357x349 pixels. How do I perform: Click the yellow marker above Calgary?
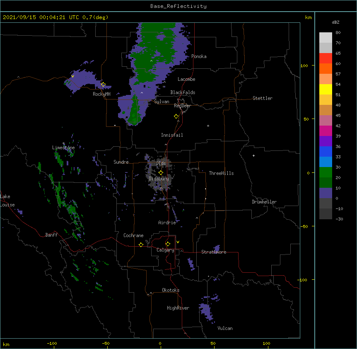tap(168, 244)
